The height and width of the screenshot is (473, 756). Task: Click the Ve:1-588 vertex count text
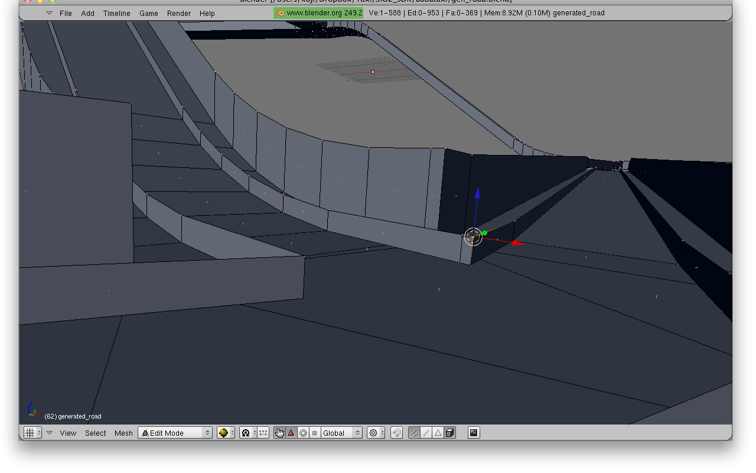point(386,12)
